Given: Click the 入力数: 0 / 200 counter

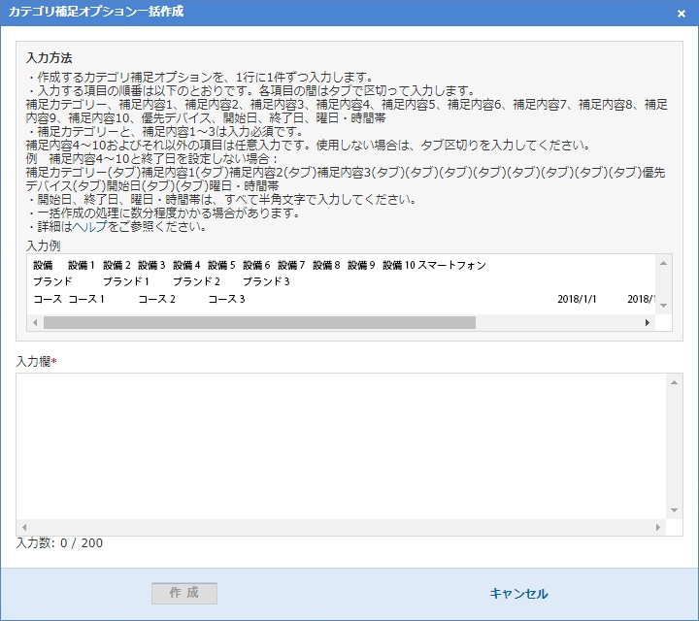Looking at the screenshot, I should [59, 543].
